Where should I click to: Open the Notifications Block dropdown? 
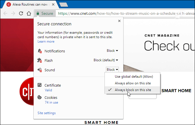click(112, 51)
